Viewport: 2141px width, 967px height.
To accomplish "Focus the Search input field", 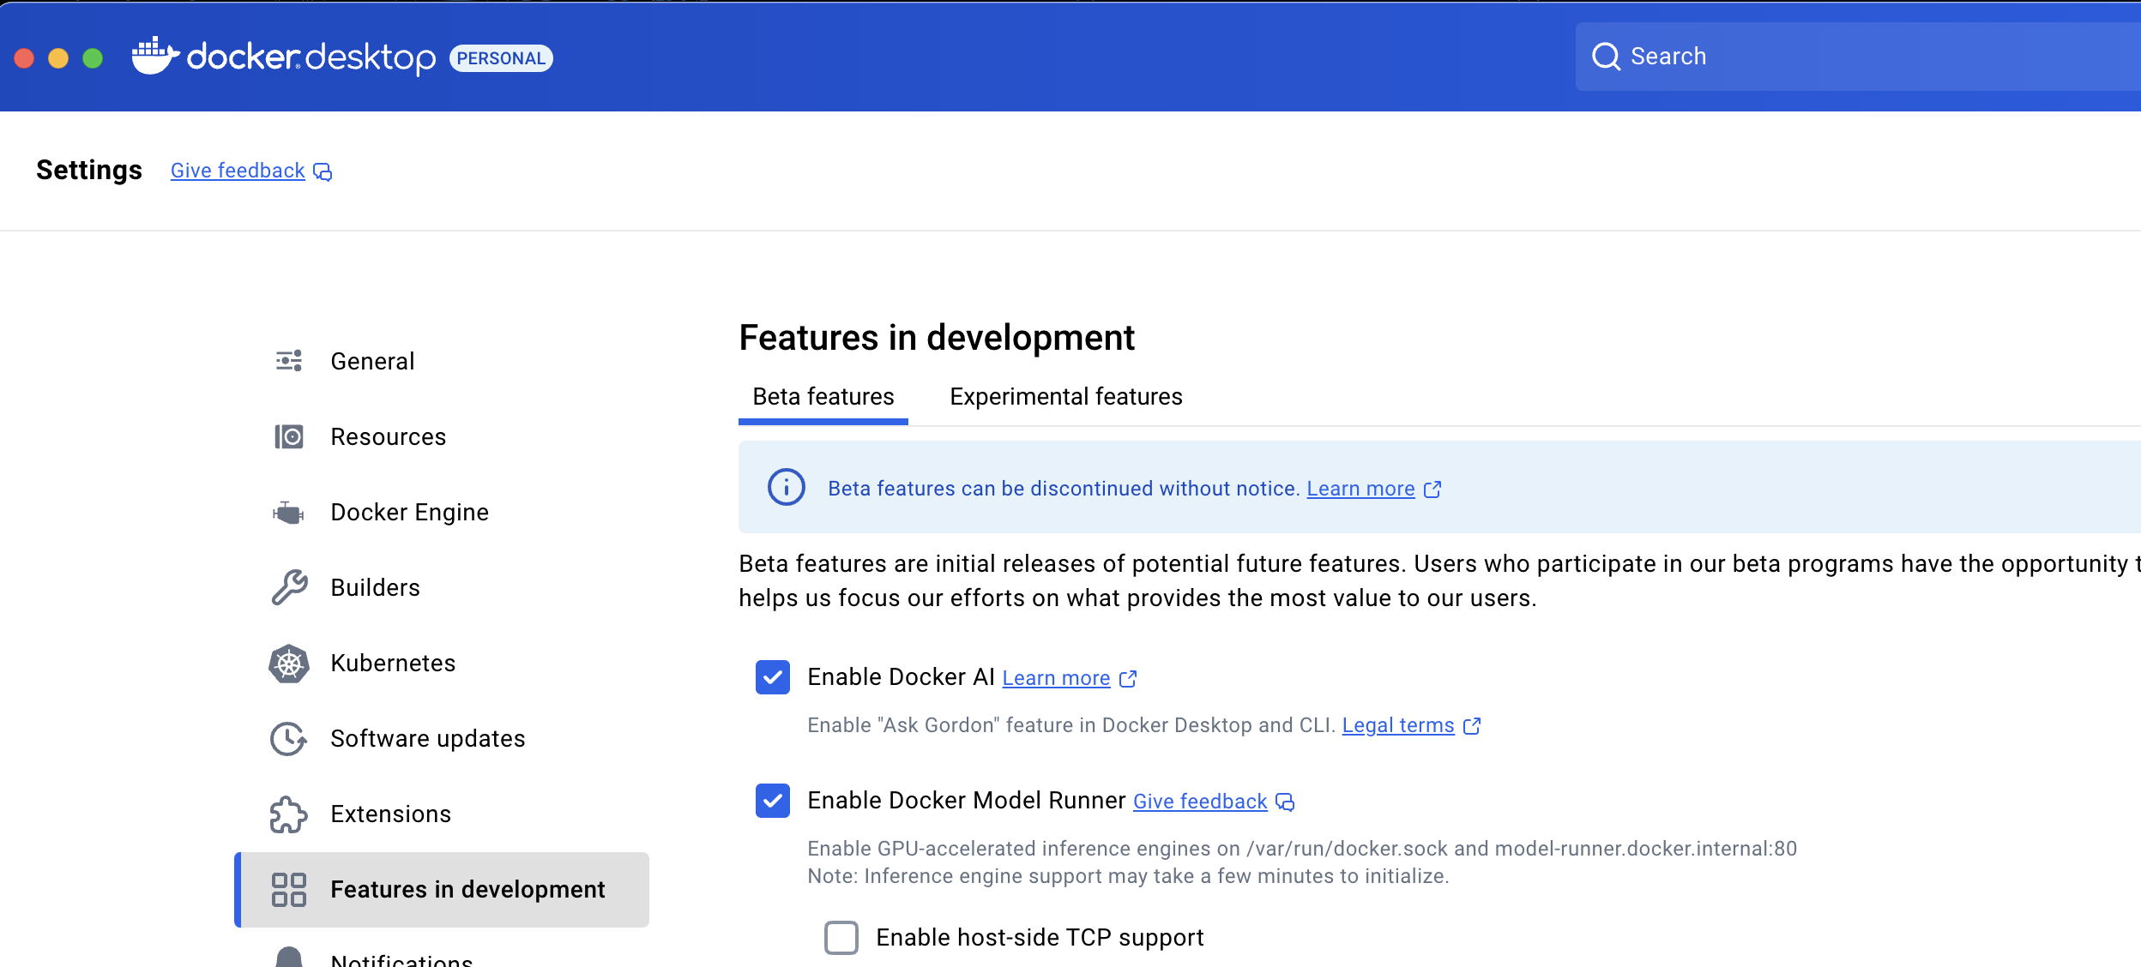I will (1858, 57).
